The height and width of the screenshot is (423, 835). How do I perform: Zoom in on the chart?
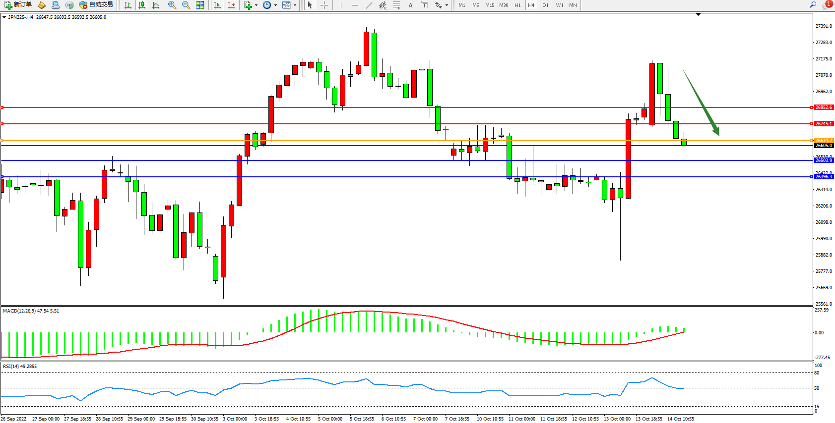tap(172, 5)
